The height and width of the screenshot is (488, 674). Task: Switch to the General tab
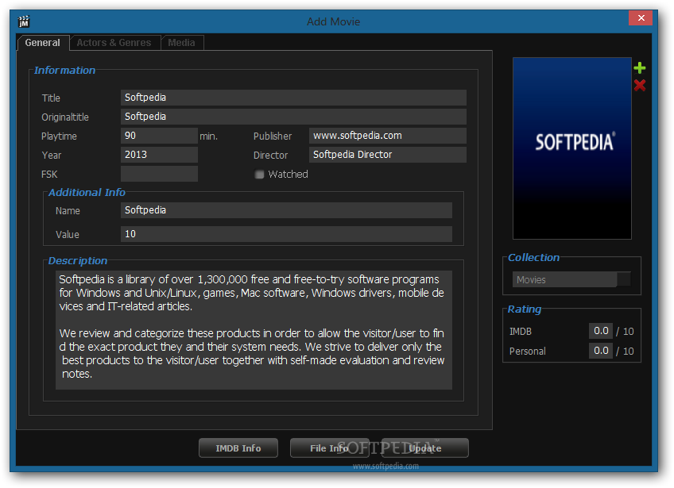coord(43,43)
